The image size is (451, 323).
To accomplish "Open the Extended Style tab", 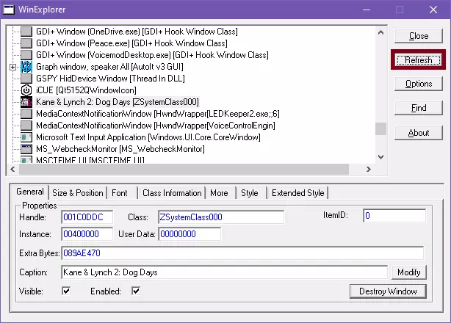I will [x=298, y=193].
